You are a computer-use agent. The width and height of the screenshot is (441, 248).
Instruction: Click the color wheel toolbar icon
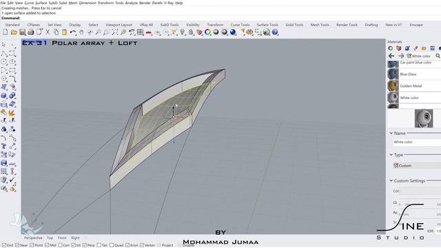pos(207,32)
